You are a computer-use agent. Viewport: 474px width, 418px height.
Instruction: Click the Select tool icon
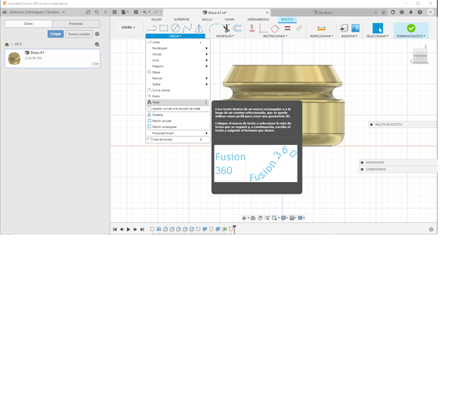378,28
